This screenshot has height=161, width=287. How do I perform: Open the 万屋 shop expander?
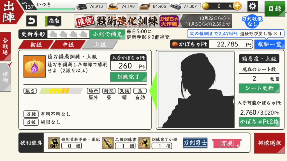[227, 143]
